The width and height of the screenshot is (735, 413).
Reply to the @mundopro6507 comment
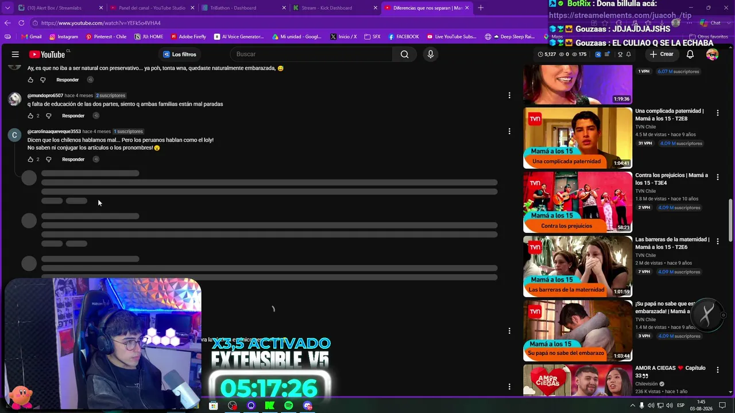pos(73,116)
